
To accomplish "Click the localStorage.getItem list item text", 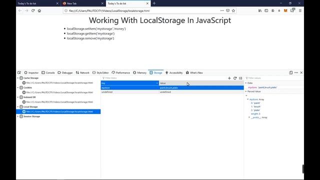I will point(90,33).
